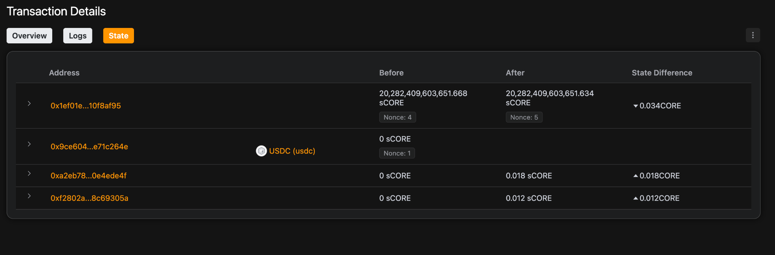Viewport: 775px width, 255px height.
Task: Click the 0 sCORE before value in USDC row
Action: click(395, 139)
